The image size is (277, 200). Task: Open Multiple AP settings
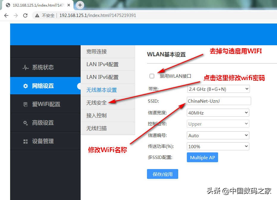(202, 157)
